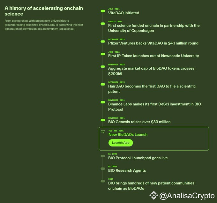Click the flag icon beside You Are Here
Viewport: 217px width, 203px height.
point(103,132)
